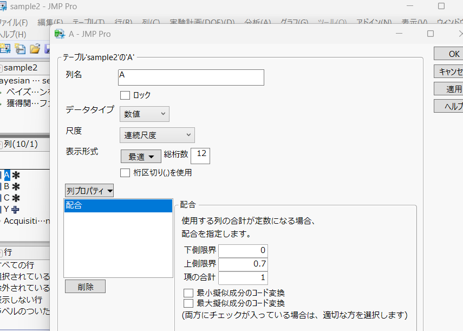
Task: Click the 削除 button
Action: click(x=85, y=286)
